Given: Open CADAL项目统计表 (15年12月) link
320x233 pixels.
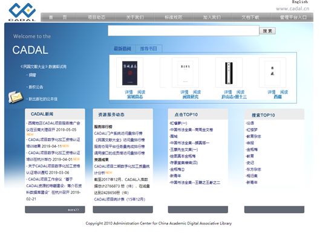Looking at the screenshot, I should click(120, 199).
